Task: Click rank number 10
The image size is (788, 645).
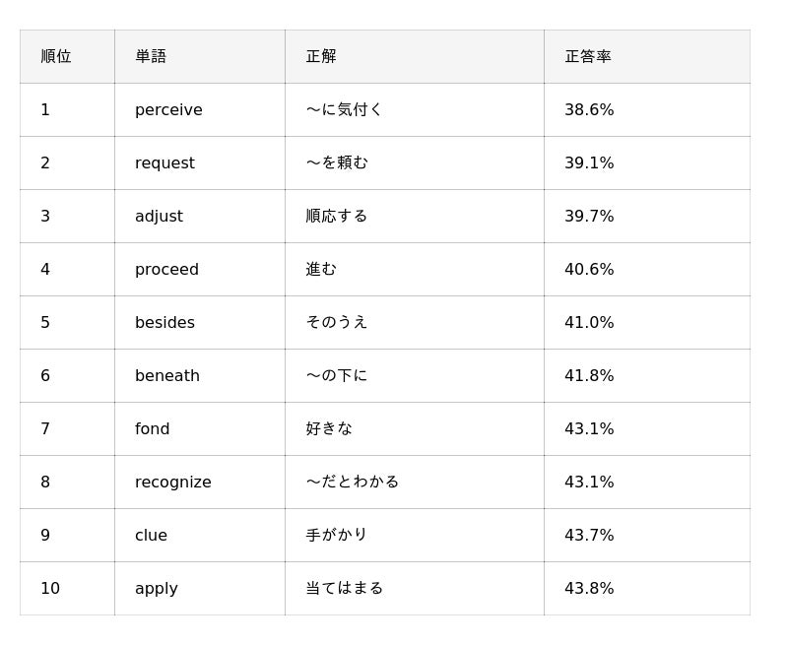Action: (x=50, y=588)
